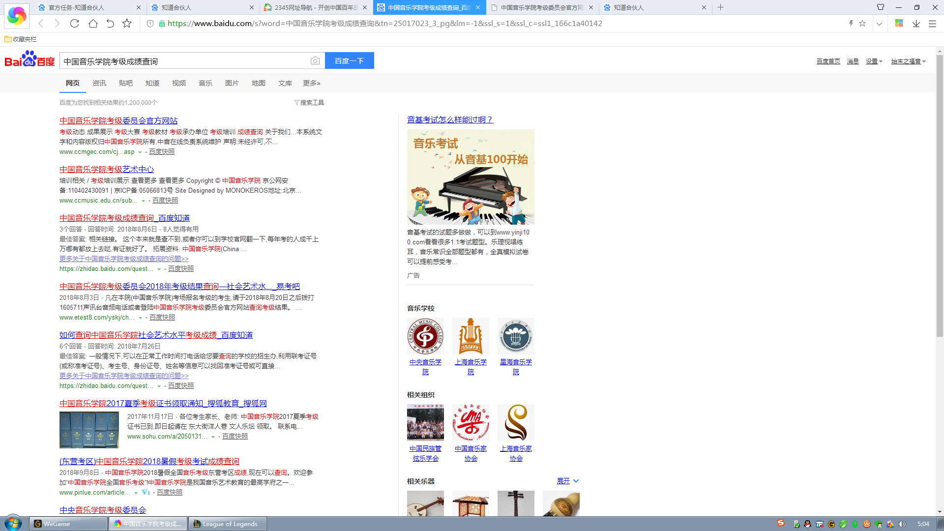The width and height of the screenshot is (944, 531).
Task: Open the browser hamburger menu icon
Action: click(932, 24)
